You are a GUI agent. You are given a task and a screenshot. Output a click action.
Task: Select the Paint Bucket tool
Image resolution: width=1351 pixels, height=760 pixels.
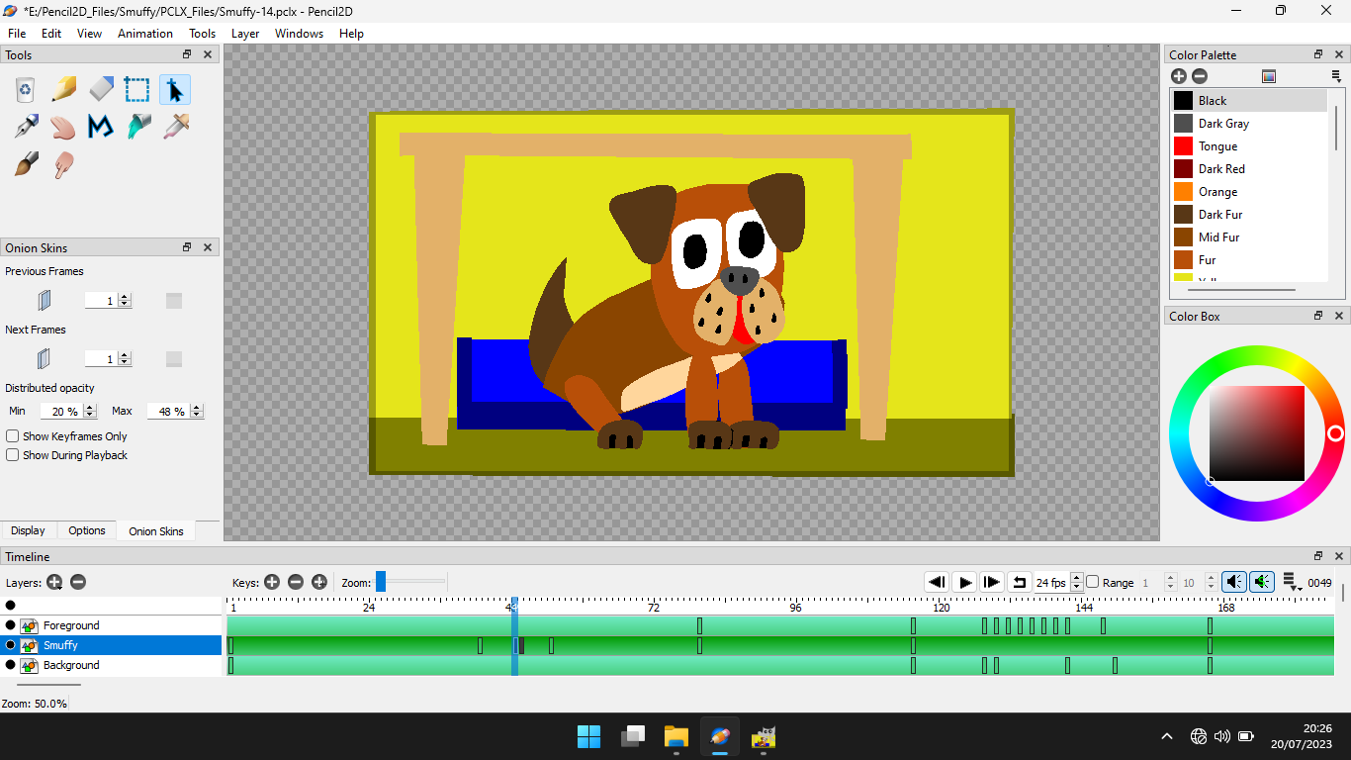pos(137,127)
